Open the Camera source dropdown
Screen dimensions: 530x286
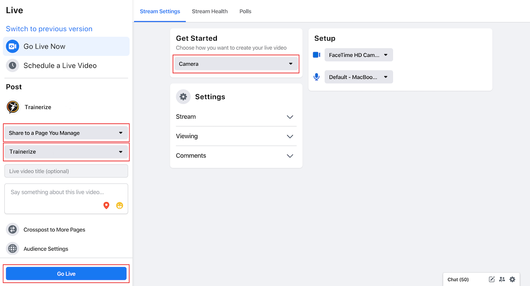[236, 64]
